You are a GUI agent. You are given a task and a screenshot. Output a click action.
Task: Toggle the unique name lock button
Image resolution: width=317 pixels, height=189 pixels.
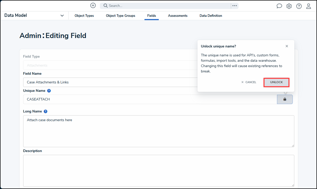[285, 99]
